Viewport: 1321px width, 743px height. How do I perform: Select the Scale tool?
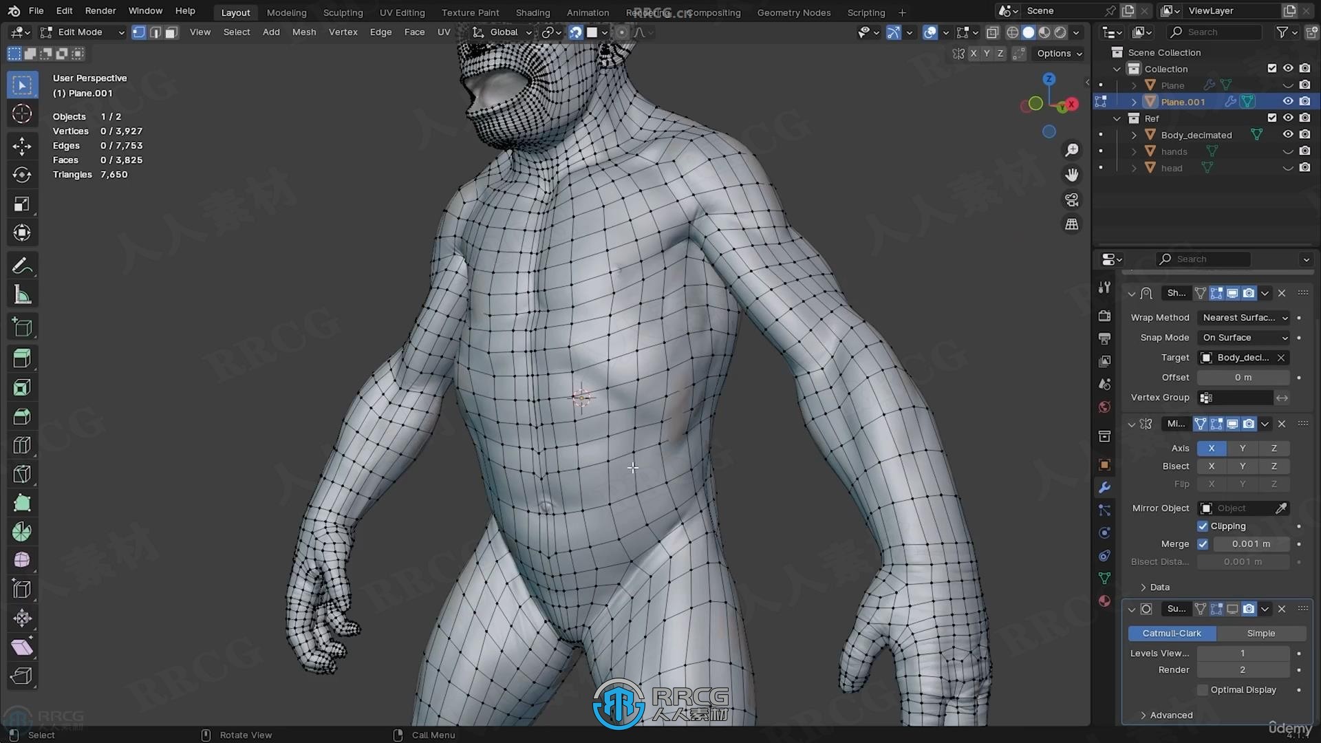coord(22,204)
